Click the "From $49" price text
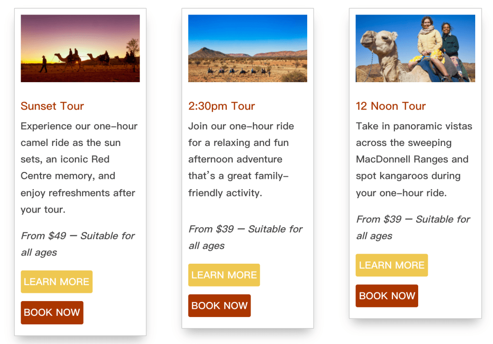Screen dimensions: 493x344 click(43, 236)
